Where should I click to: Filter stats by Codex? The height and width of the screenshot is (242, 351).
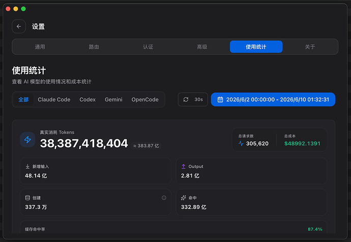[87, 99]
